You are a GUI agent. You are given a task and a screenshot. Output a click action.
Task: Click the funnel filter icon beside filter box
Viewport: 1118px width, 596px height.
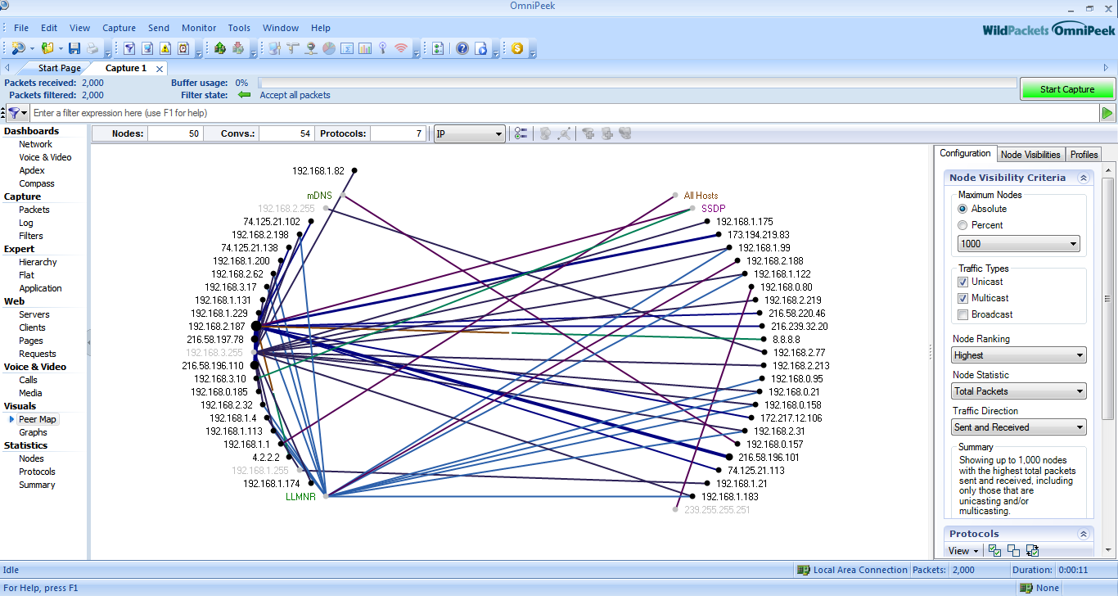(14, 113)
